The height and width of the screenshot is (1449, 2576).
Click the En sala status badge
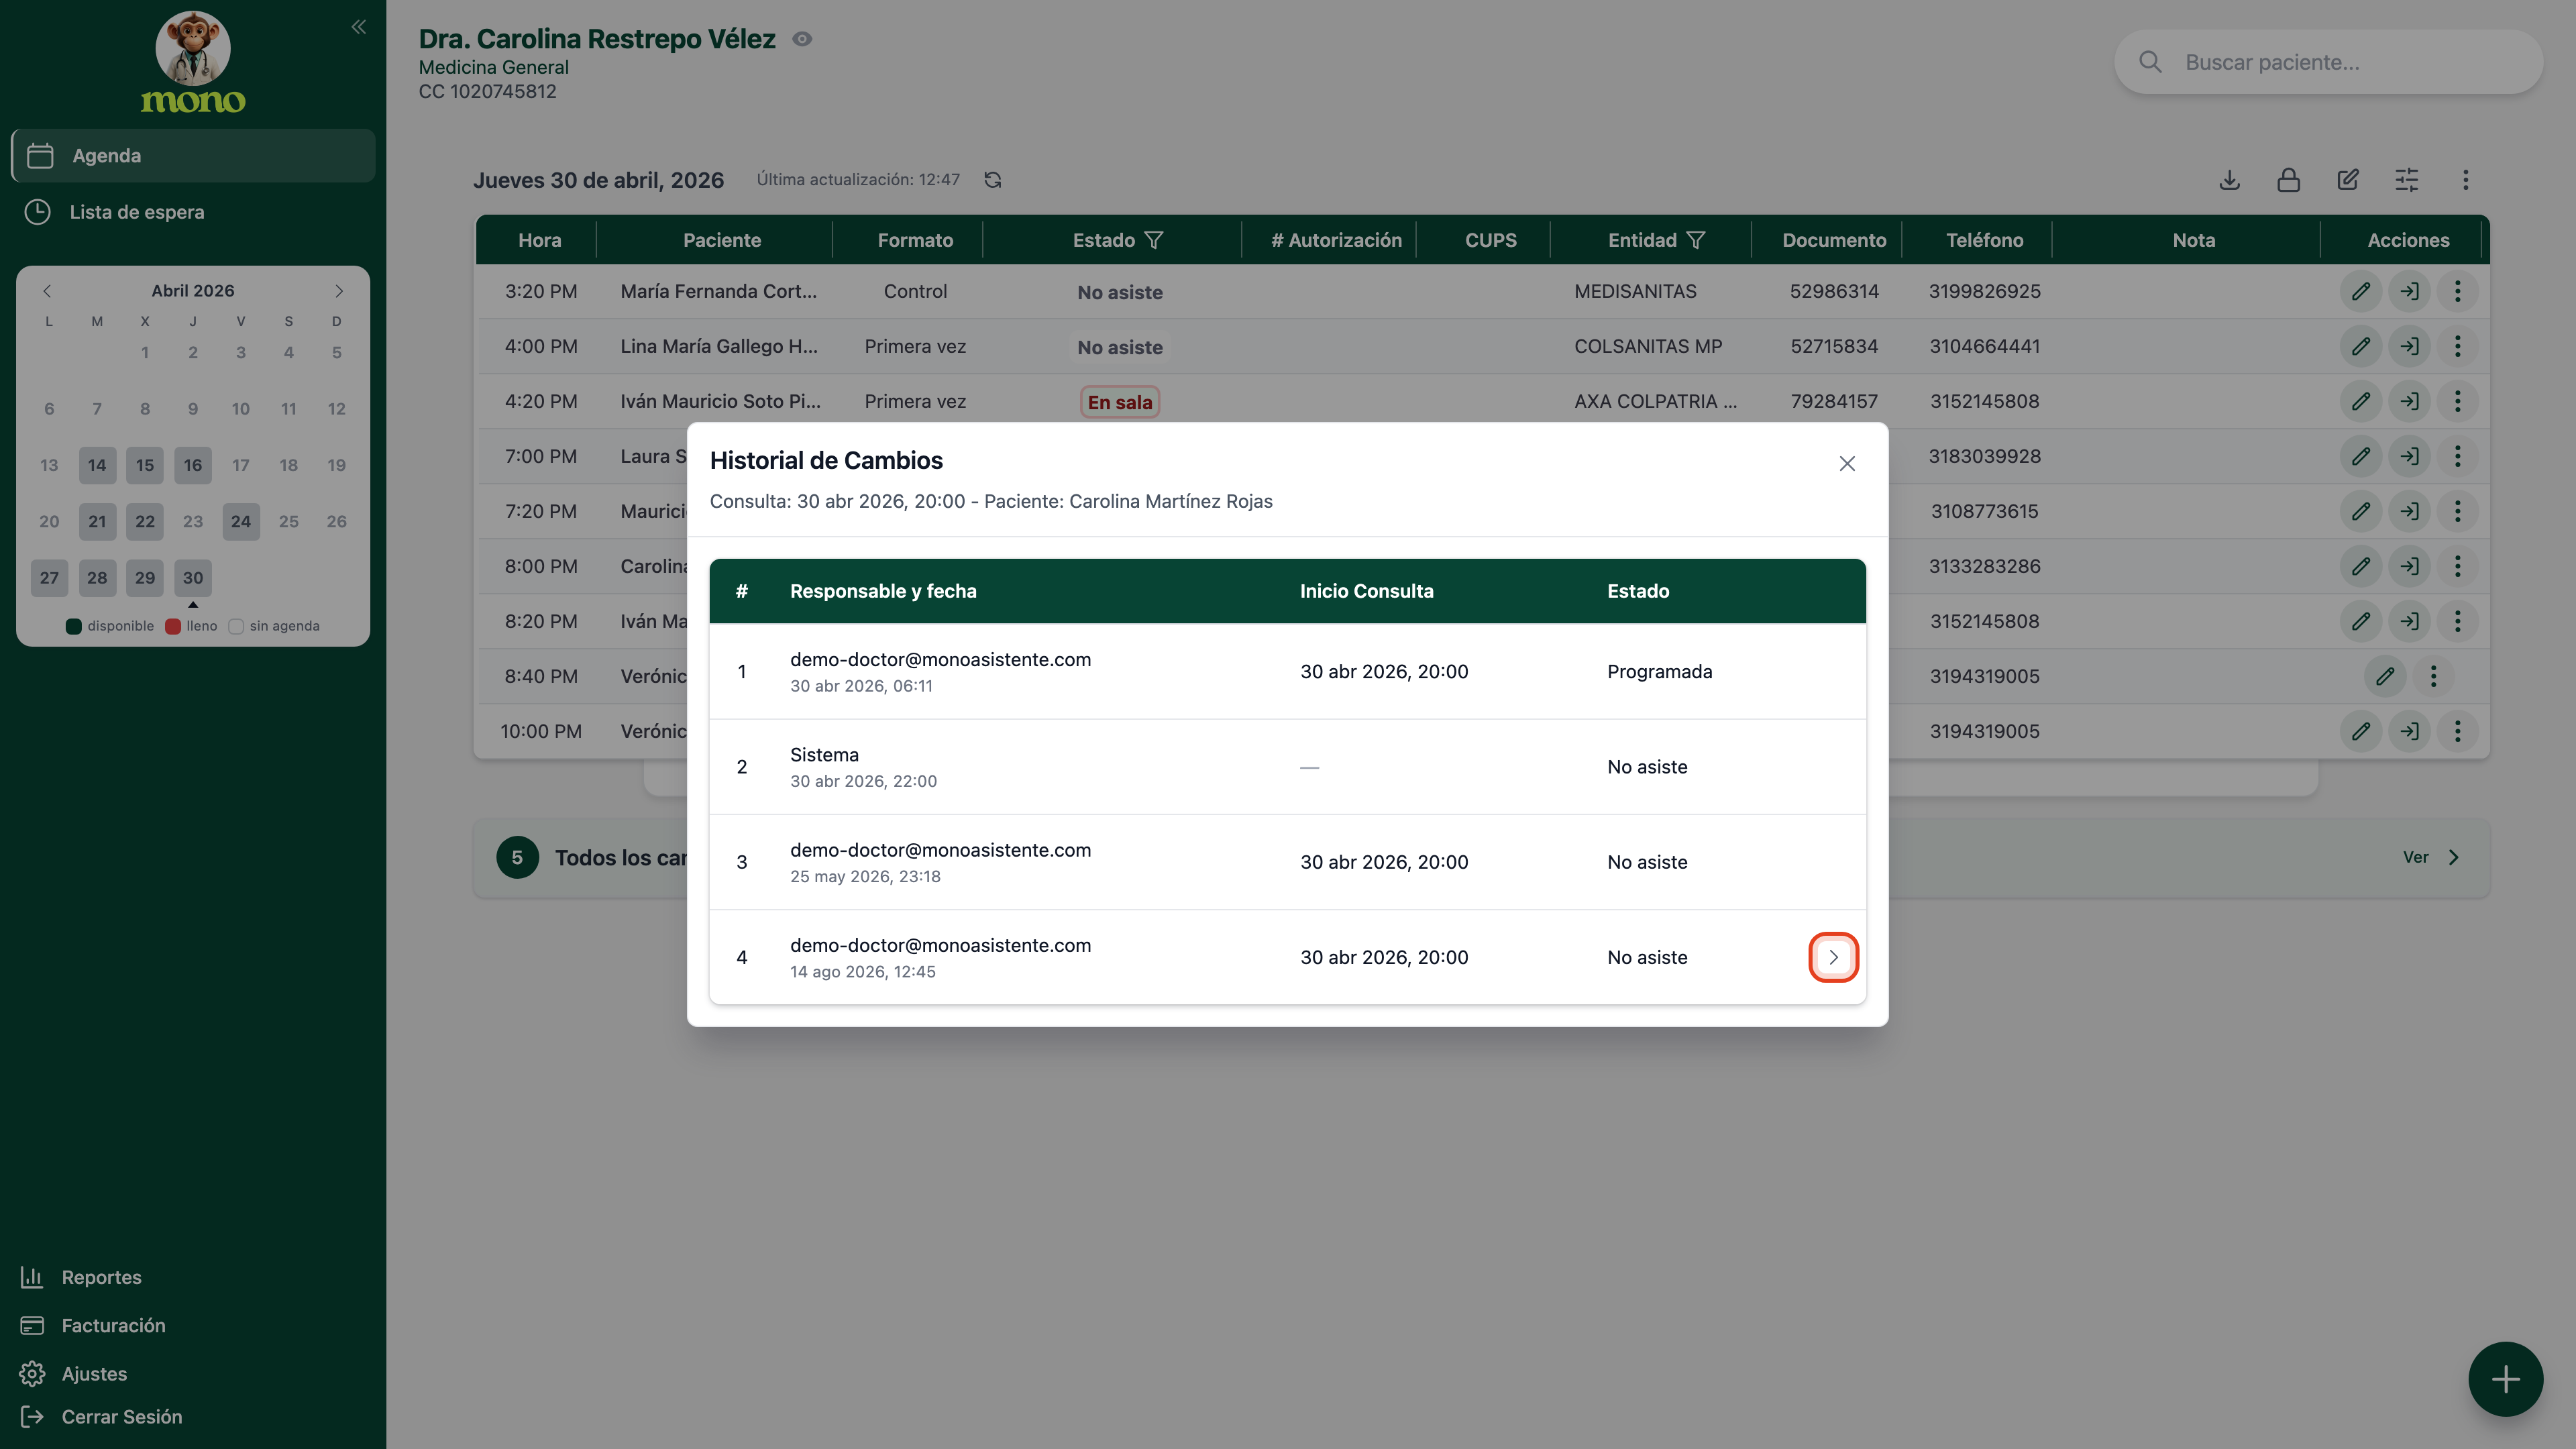(x=1119, y=403)
